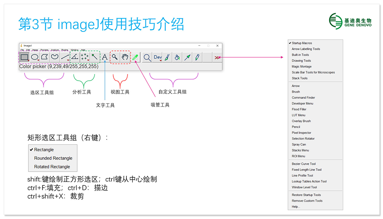
Task: Choose Lookup Tables Action Tool entry
Action: pos(315,182)
